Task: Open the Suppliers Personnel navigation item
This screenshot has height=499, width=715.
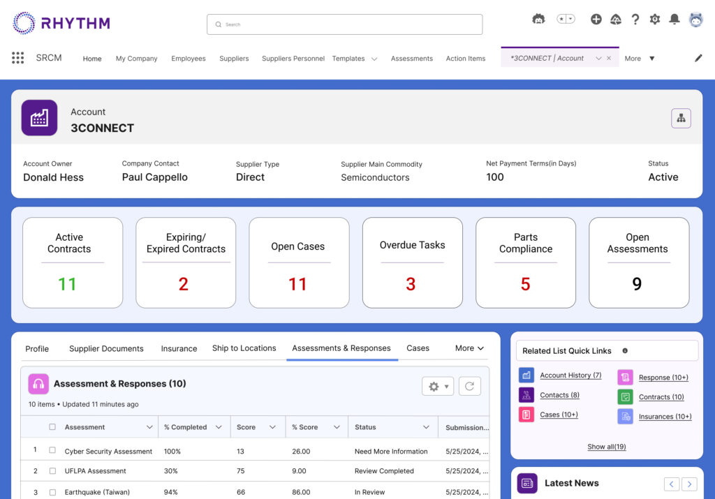Action: pyautogui.click(x=293, y=59)
